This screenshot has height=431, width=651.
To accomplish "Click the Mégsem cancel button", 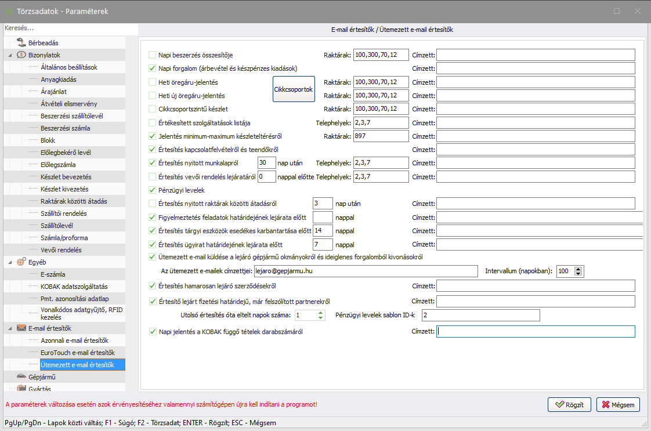I will point(618,405).
